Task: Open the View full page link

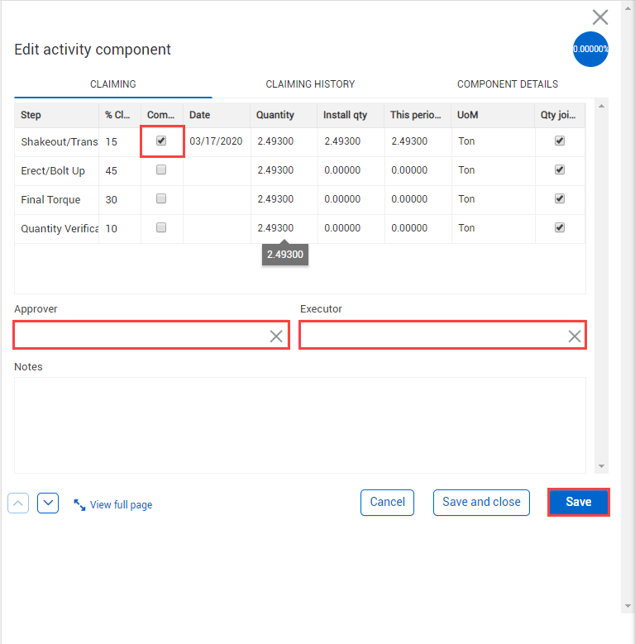Action: [121, 505]
